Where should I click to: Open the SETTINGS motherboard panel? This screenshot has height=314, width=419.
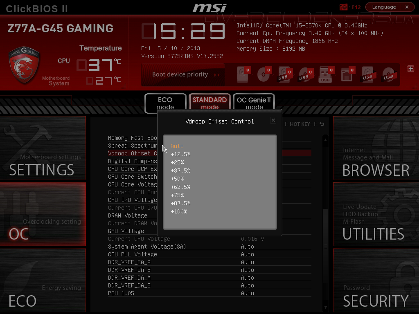click(43, 148)
